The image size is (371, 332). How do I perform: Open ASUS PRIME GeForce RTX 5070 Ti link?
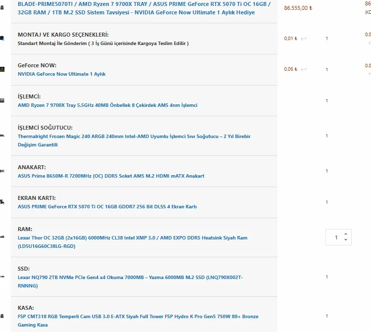pyautogui.click(x=107, y=207)
